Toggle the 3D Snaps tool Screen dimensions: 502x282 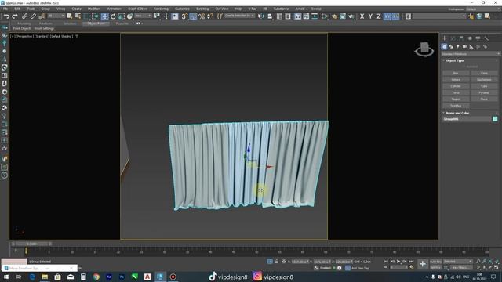coord(184,16)
